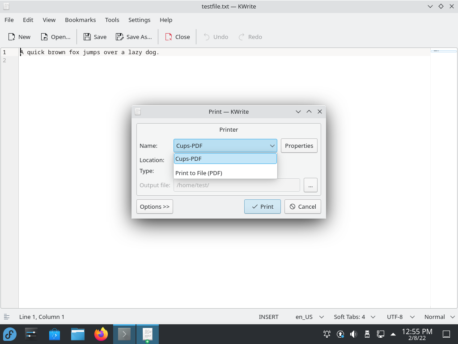Close the document with the toolbar Close button
Screen dimensions: 458x344
[177, 37]
